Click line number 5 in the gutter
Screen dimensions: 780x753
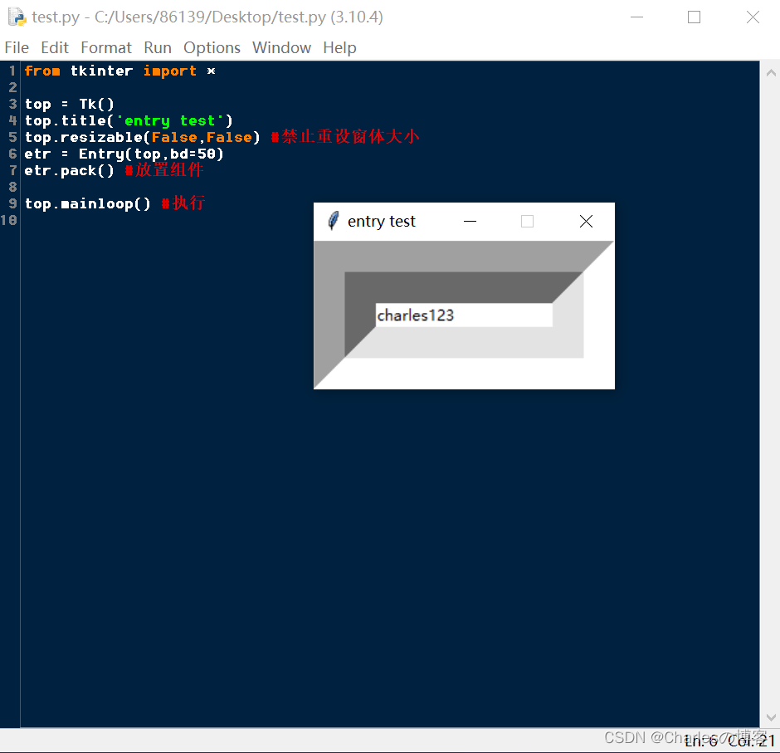pyautogui.click(x=11, y=137)
